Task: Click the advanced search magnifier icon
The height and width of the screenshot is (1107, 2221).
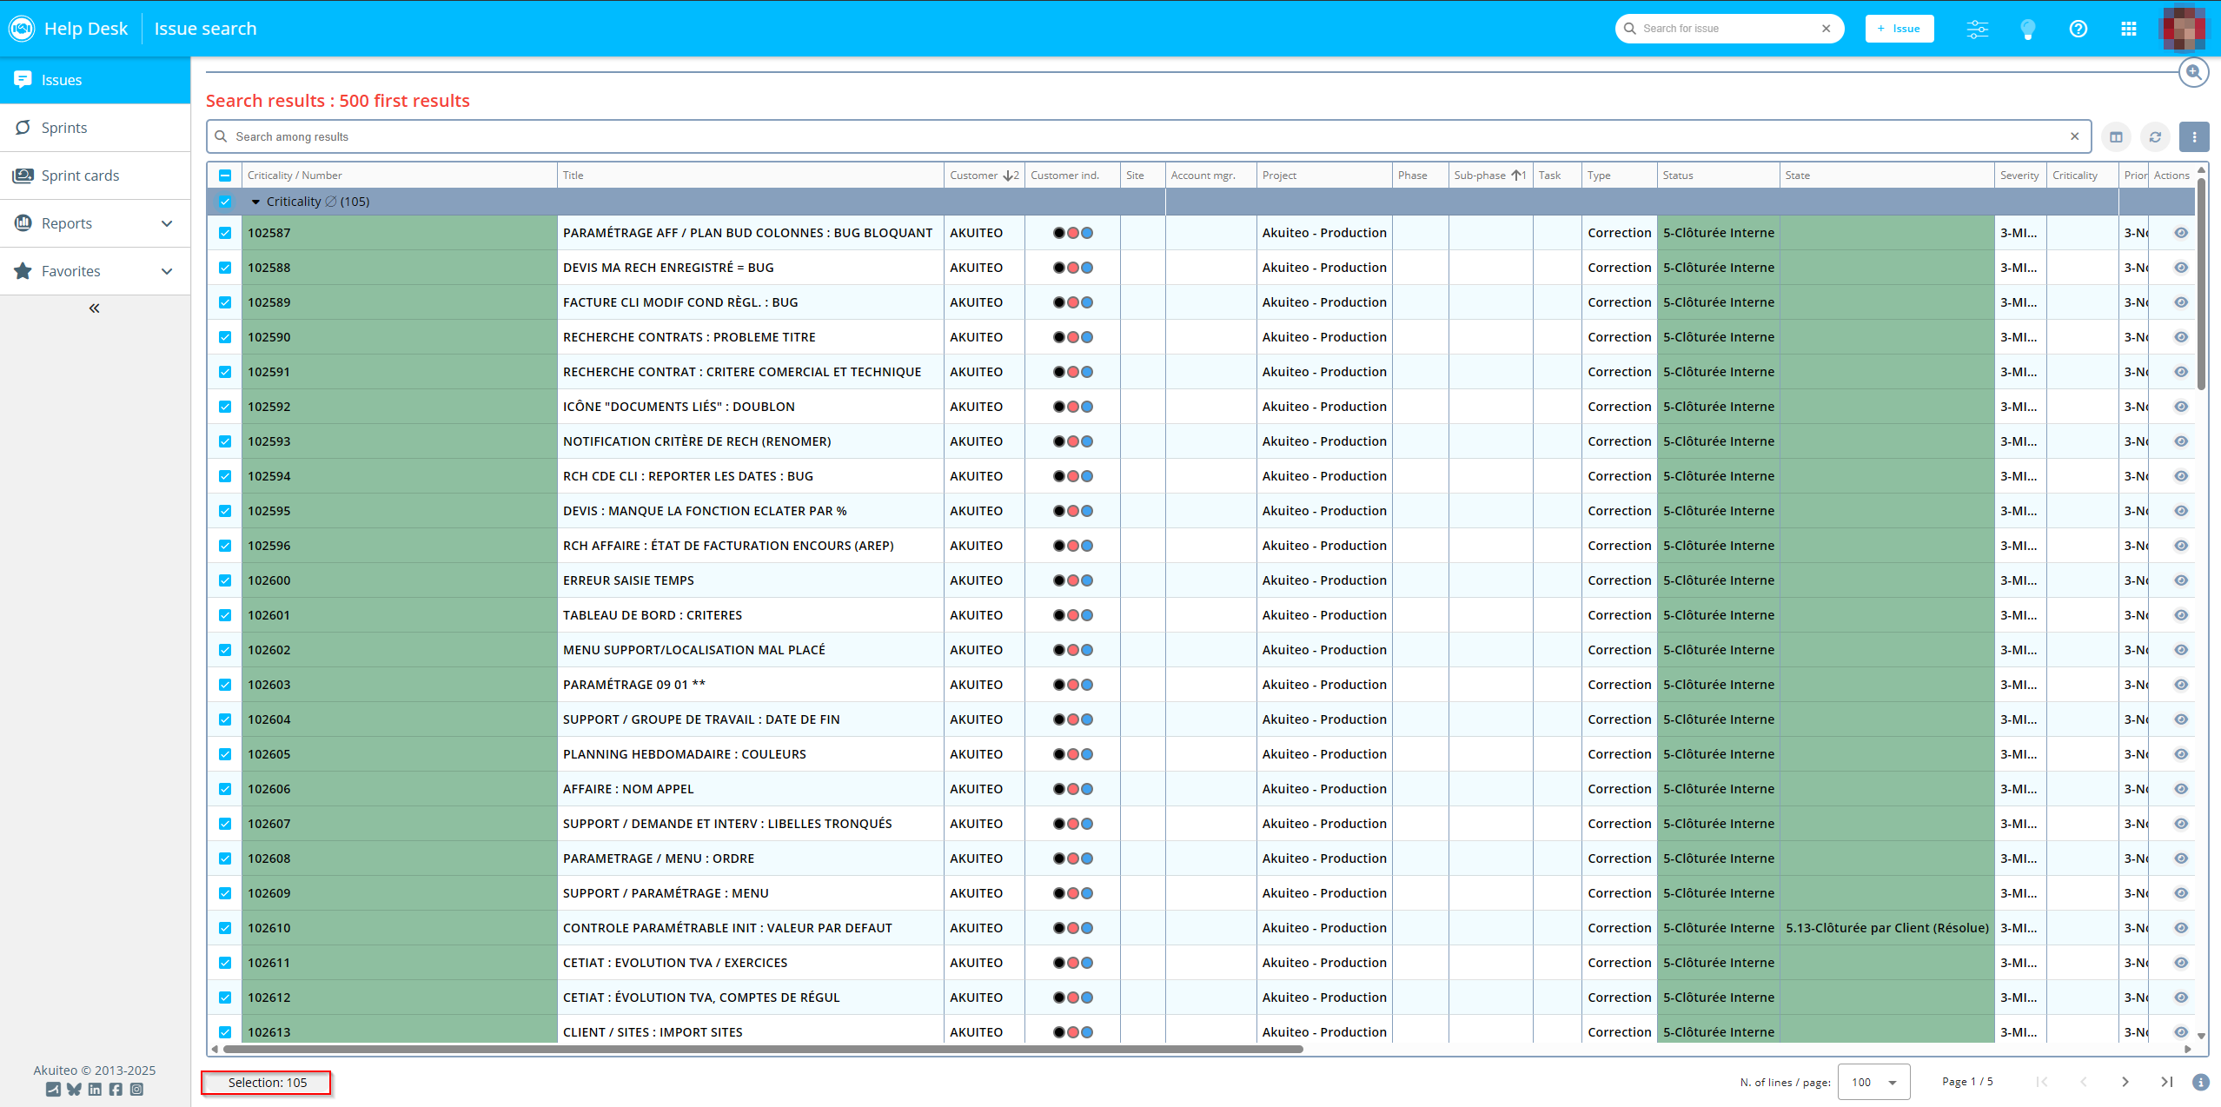Action: coord(2193,72)
